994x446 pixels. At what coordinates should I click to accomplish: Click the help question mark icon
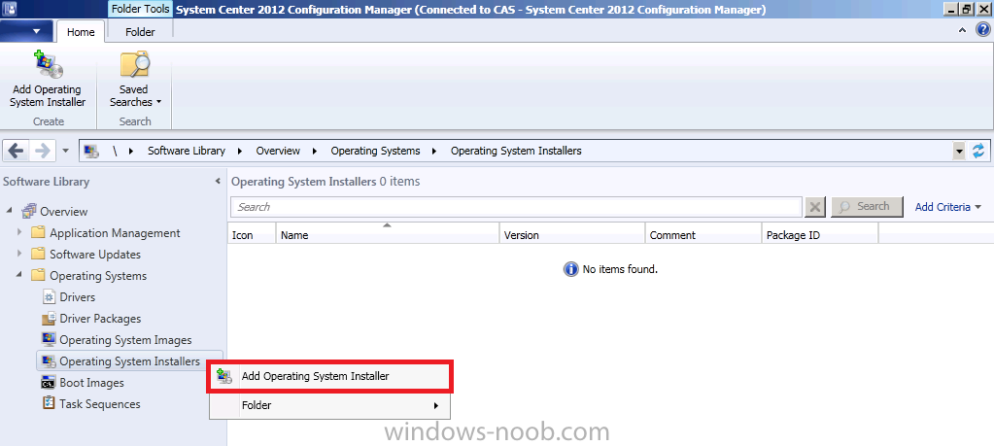982,30
